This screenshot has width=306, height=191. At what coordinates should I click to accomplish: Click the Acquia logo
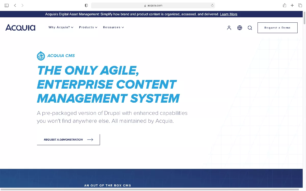(x=20, y=28)
